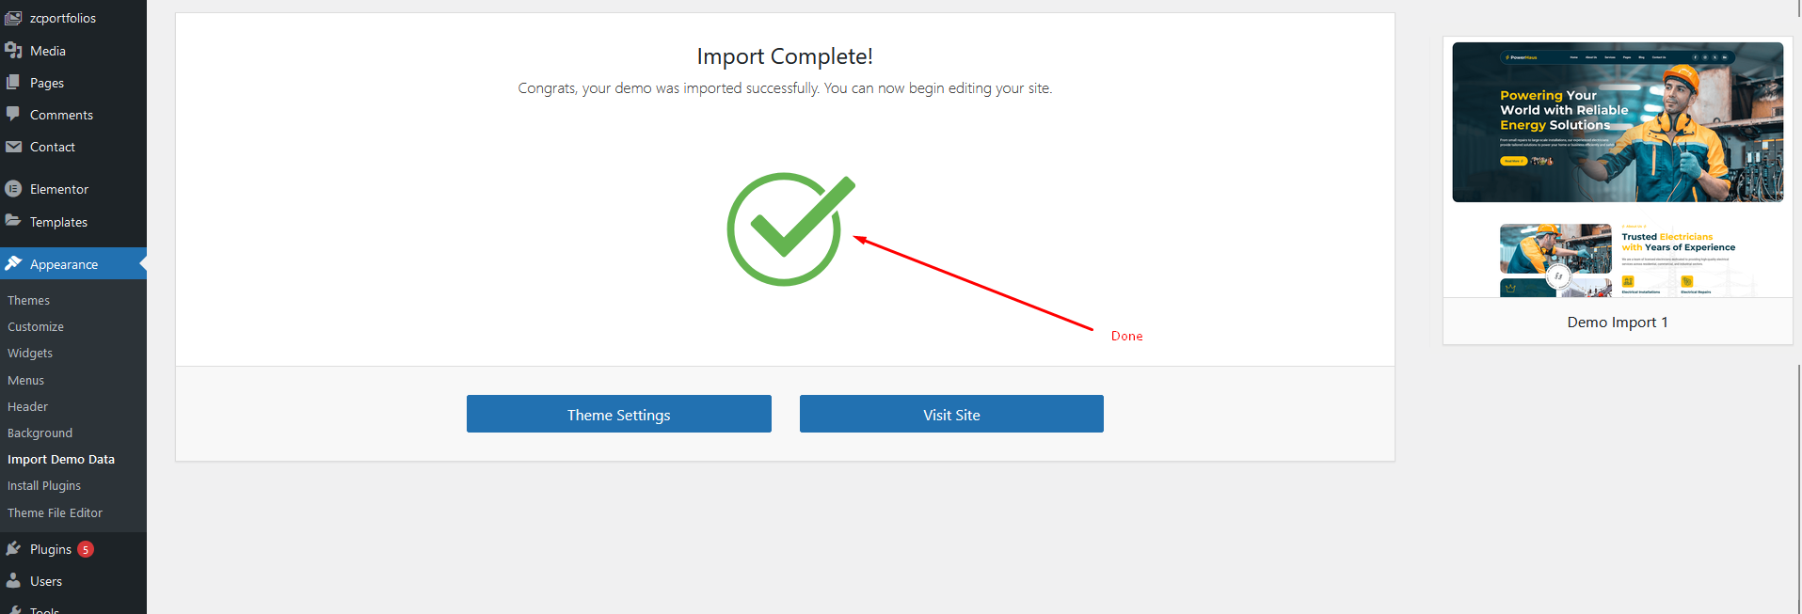Click the Contact envelope icon
1802x614 pixels.
(13, 147)
